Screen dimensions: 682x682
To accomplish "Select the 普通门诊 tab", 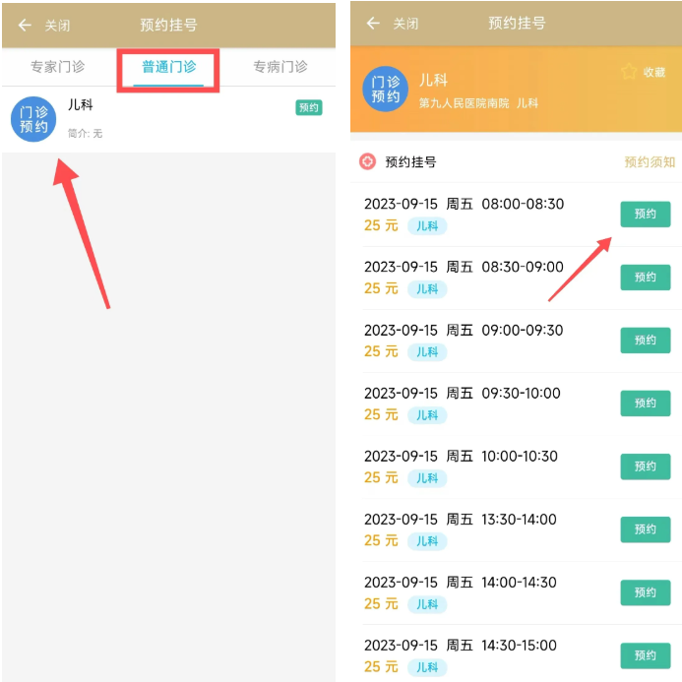I will click(x=168, y=67).
